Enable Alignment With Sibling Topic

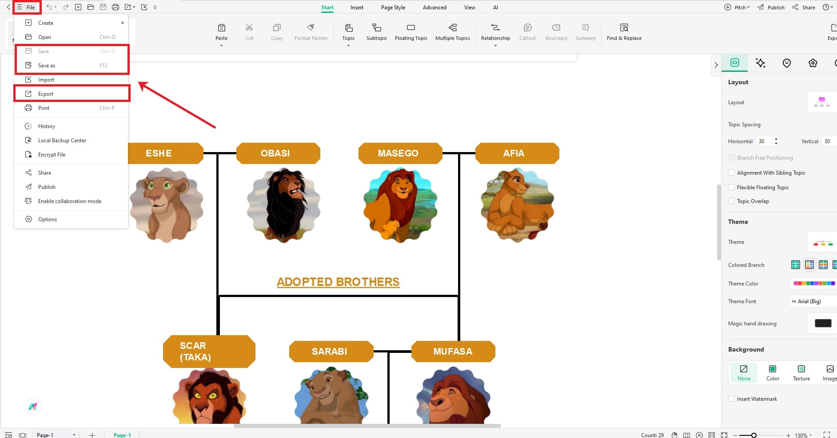tap(731, 172)
